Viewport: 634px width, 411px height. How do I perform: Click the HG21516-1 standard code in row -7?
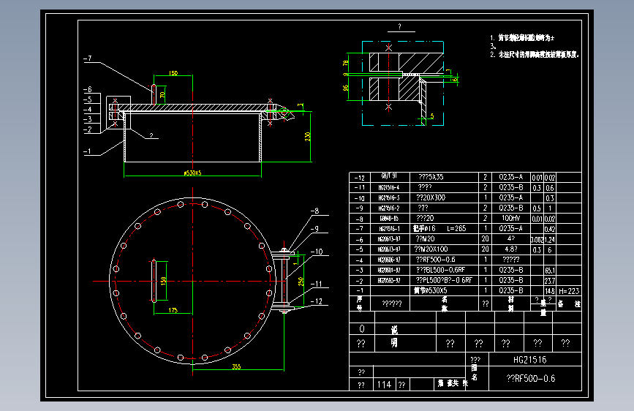389,229
